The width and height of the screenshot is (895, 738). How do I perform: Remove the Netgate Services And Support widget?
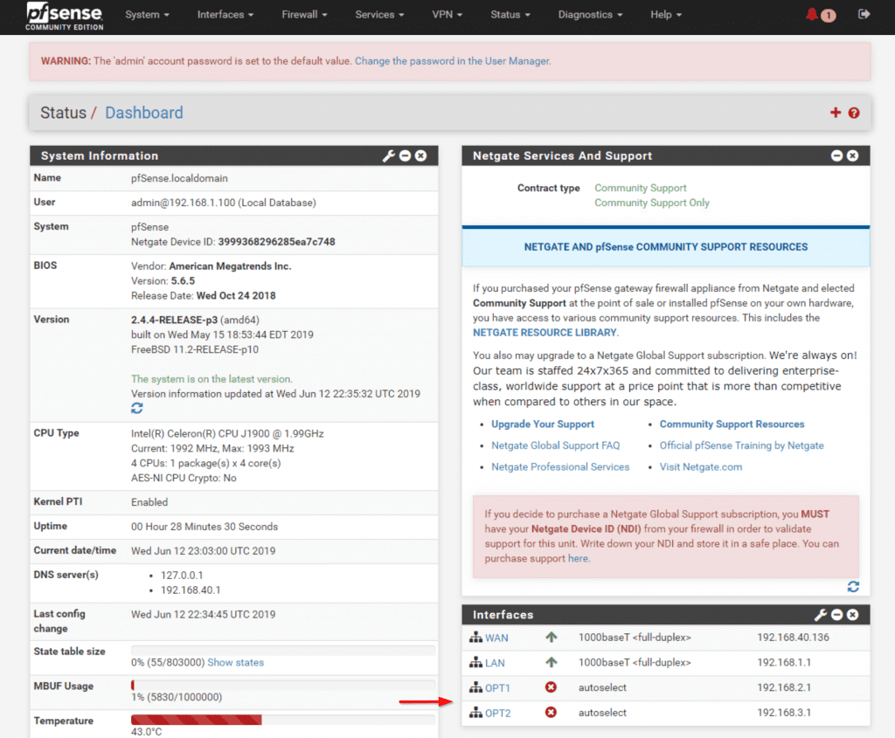pos(853,155)
